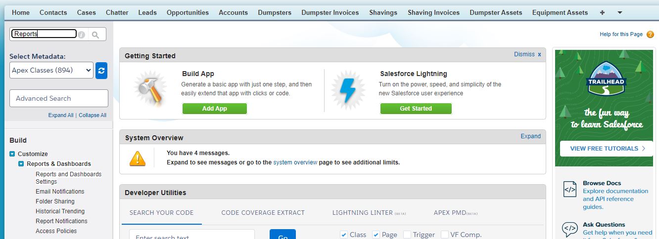Switch to Code Coverage Extract tab
The width and height of the screenshot is (659, 239).
click(263, 212)
